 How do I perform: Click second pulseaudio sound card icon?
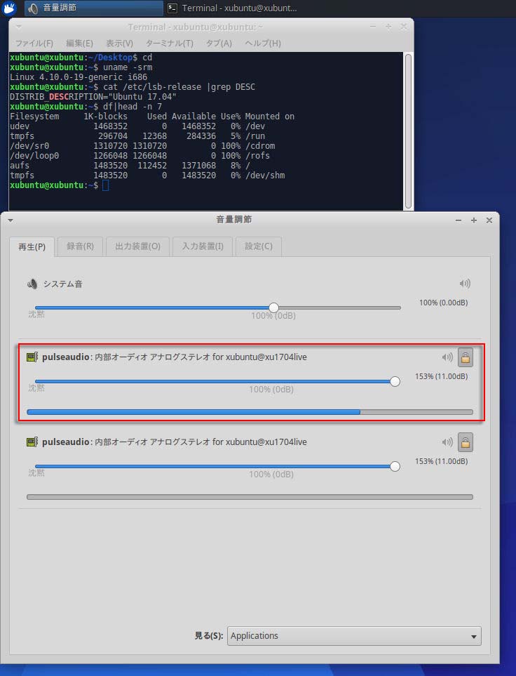(x=32, y=442)
